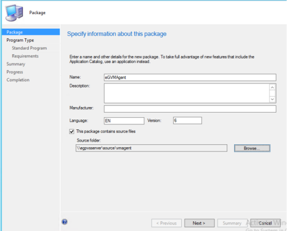
Task: Click the Package computer icon in header
Action: coord(14,13)
